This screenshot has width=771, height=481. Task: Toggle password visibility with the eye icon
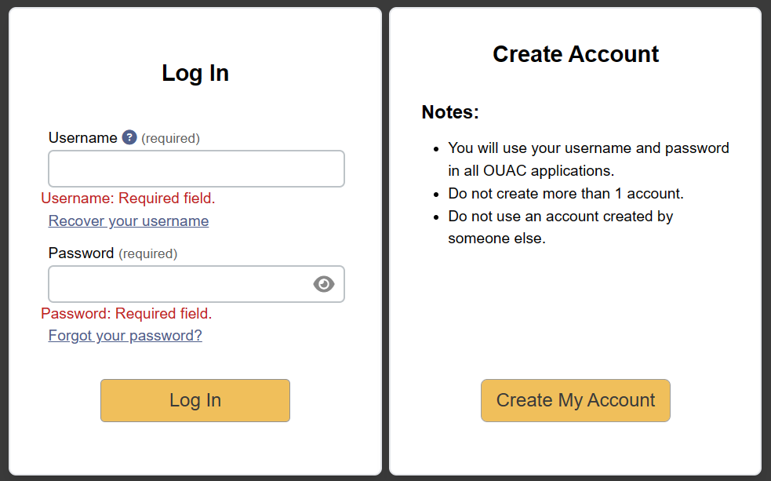(x=324, y=284)
